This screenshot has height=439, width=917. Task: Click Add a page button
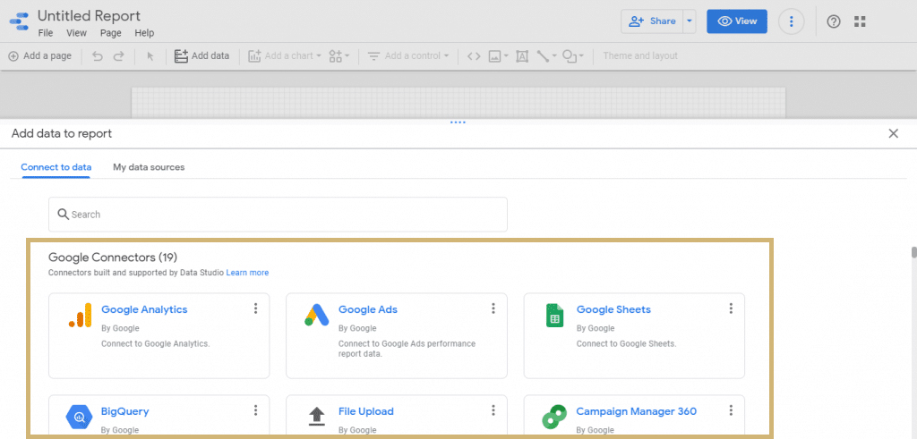click(x=39, y=56)
